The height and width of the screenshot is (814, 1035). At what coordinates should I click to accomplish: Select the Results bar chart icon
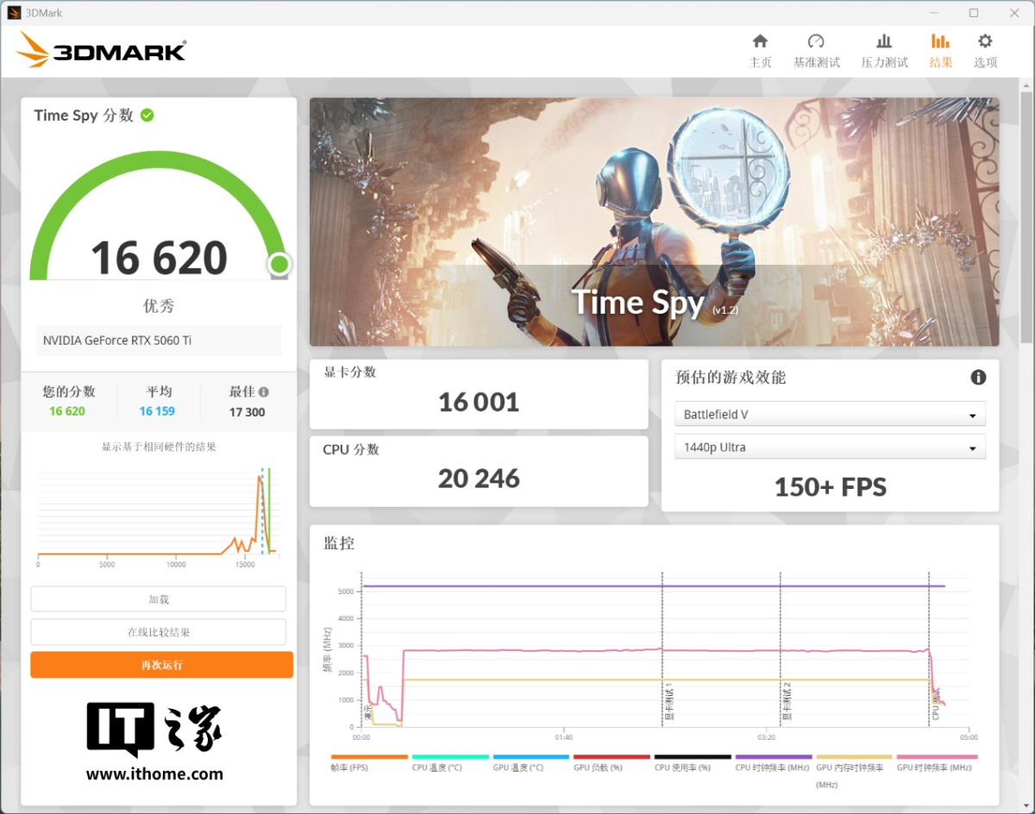(x=940, y=42)
